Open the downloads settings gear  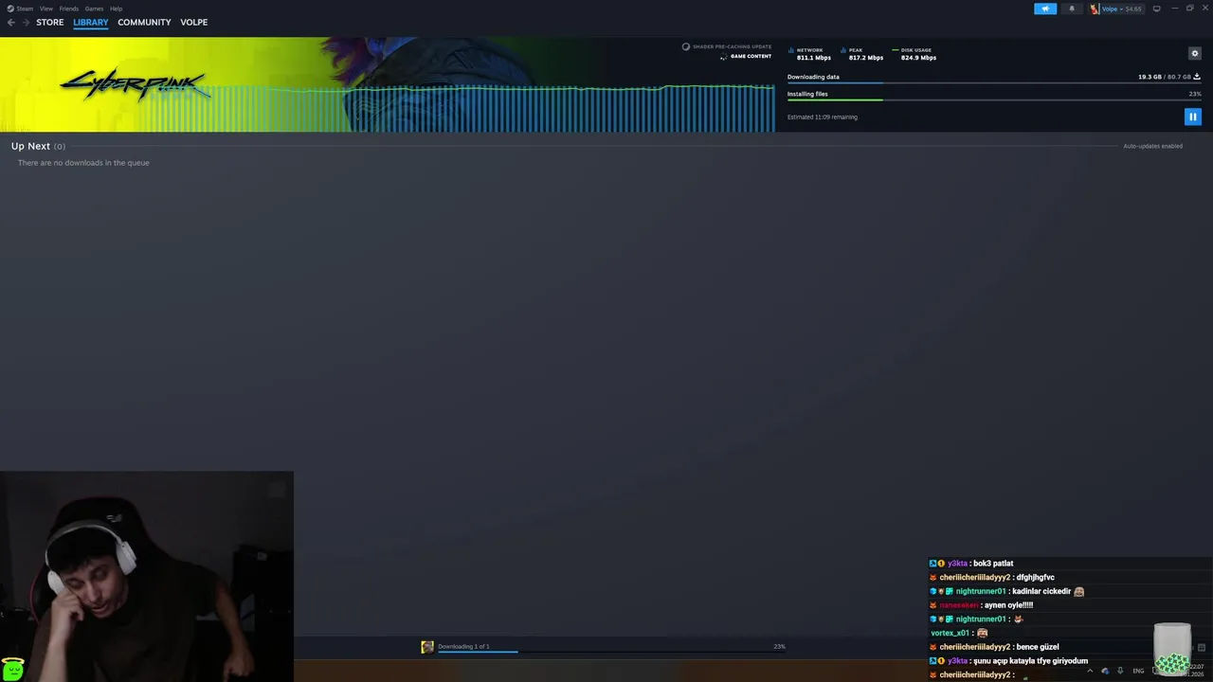[x=1194, y=53]
